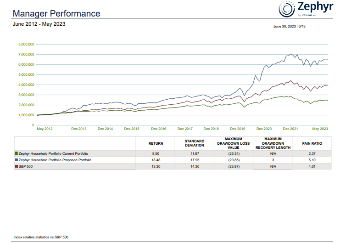346x243 pixels.
Task: Click the S&P 500 row label
Action: pos(26,166)
